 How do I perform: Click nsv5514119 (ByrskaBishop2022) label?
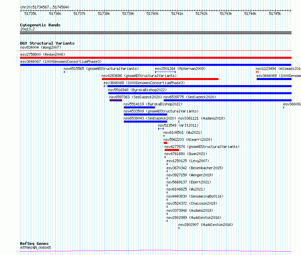[x=153, y=104]
